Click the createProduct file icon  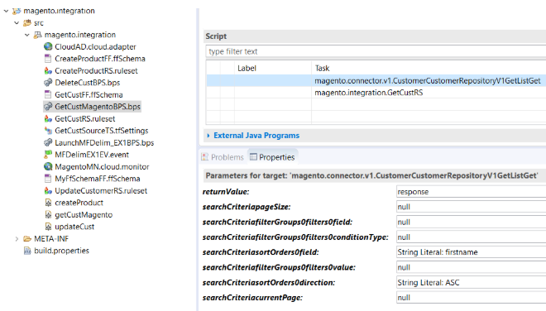[x=49, y=203]
